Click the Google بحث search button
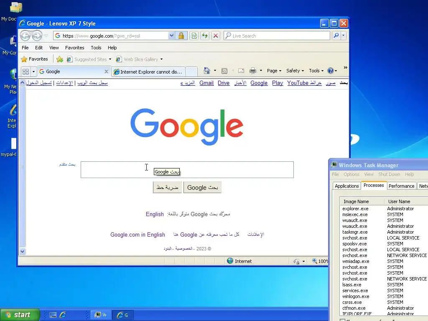Image resolution: width=428 pixels, height=321 pixels. click(x=202, y=188)
